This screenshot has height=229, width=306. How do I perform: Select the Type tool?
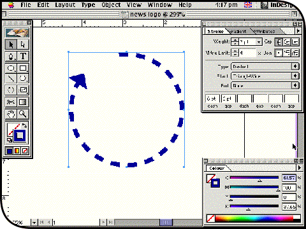pos(23,57)
